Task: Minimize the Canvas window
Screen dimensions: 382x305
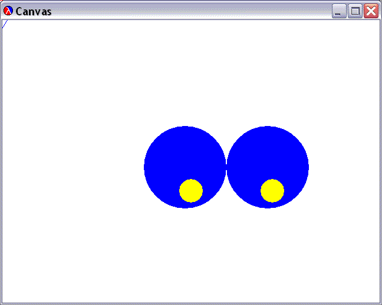Action: 339,11
